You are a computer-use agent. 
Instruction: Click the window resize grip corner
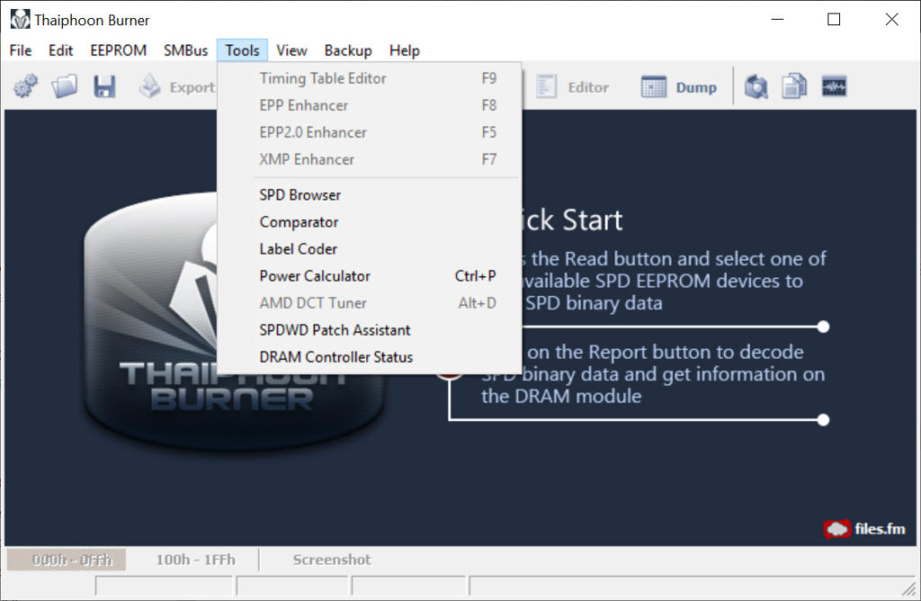(909, 588)
